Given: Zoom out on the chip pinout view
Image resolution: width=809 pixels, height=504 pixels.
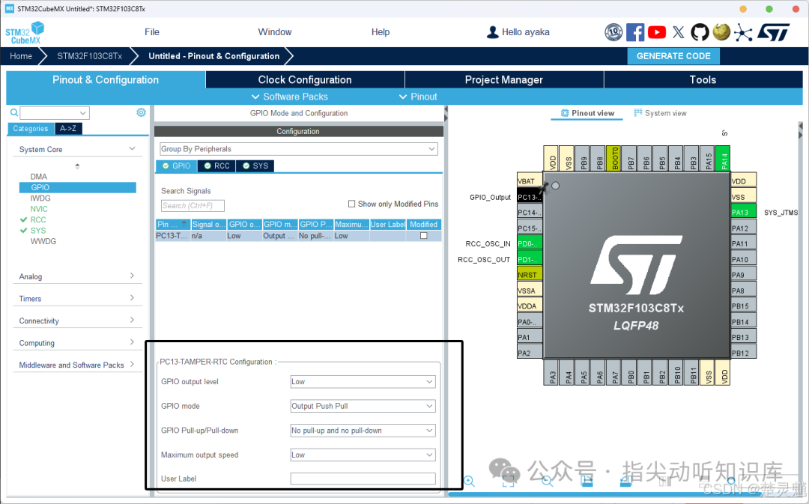Looking at the screenshot, I should (548, 482).
